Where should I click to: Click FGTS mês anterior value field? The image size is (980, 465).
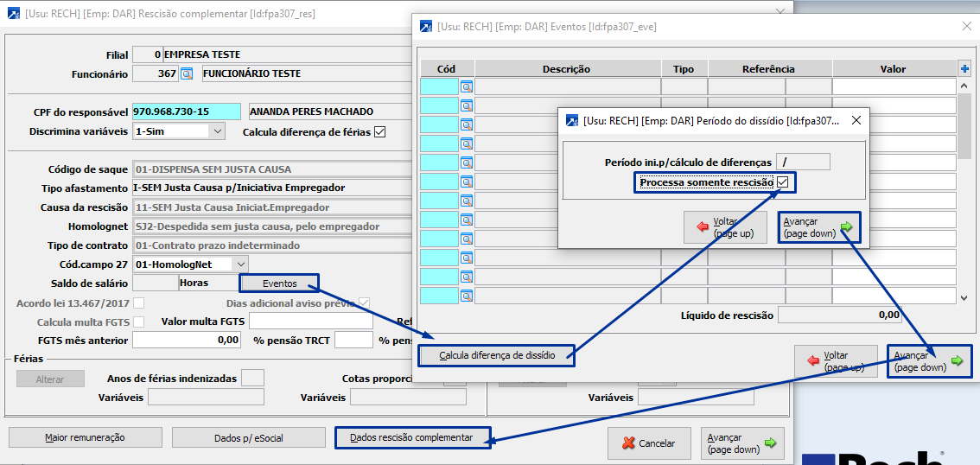click(187, 340)
